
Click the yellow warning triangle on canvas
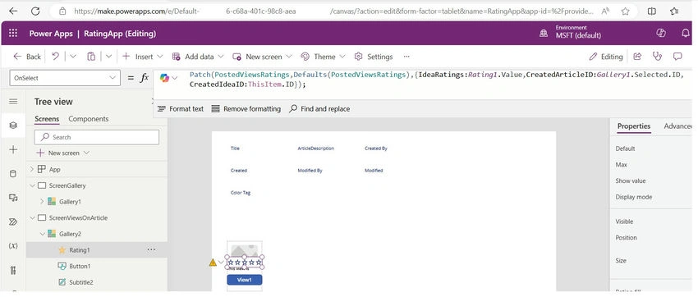[213, 263]
